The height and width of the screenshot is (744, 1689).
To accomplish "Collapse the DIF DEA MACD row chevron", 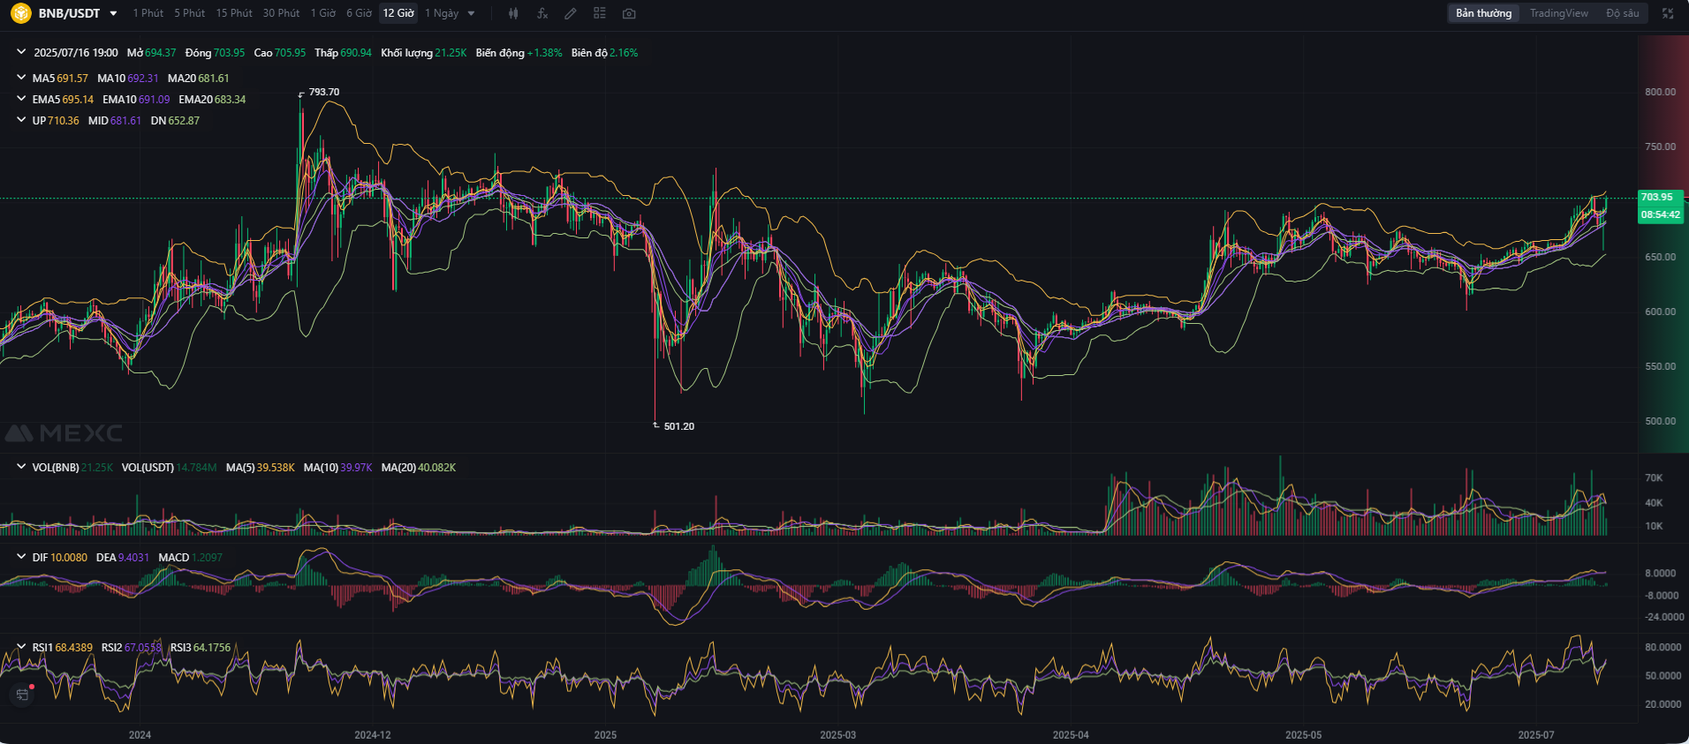I will pyautogui.click(x=21, y=557).
